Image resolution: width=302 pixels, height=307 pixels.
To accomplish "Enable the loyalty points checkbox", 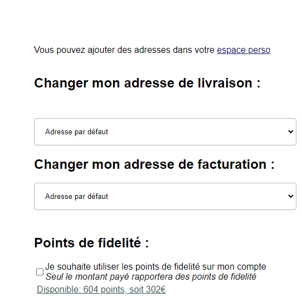I will coord(40,272).
